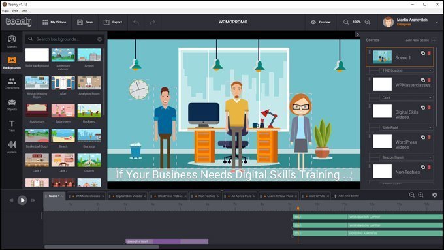Open the Objects library

click(12, 104)
